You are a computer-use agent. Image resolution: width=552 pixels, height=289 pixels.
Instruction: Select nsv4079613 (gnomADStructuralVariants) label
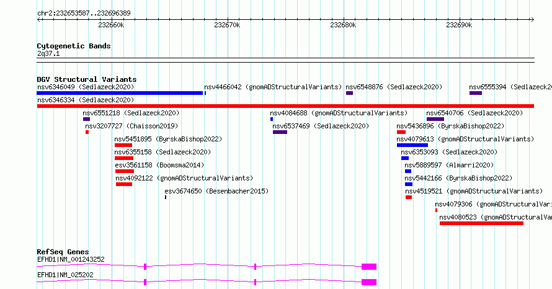click(x=465, y=139)
